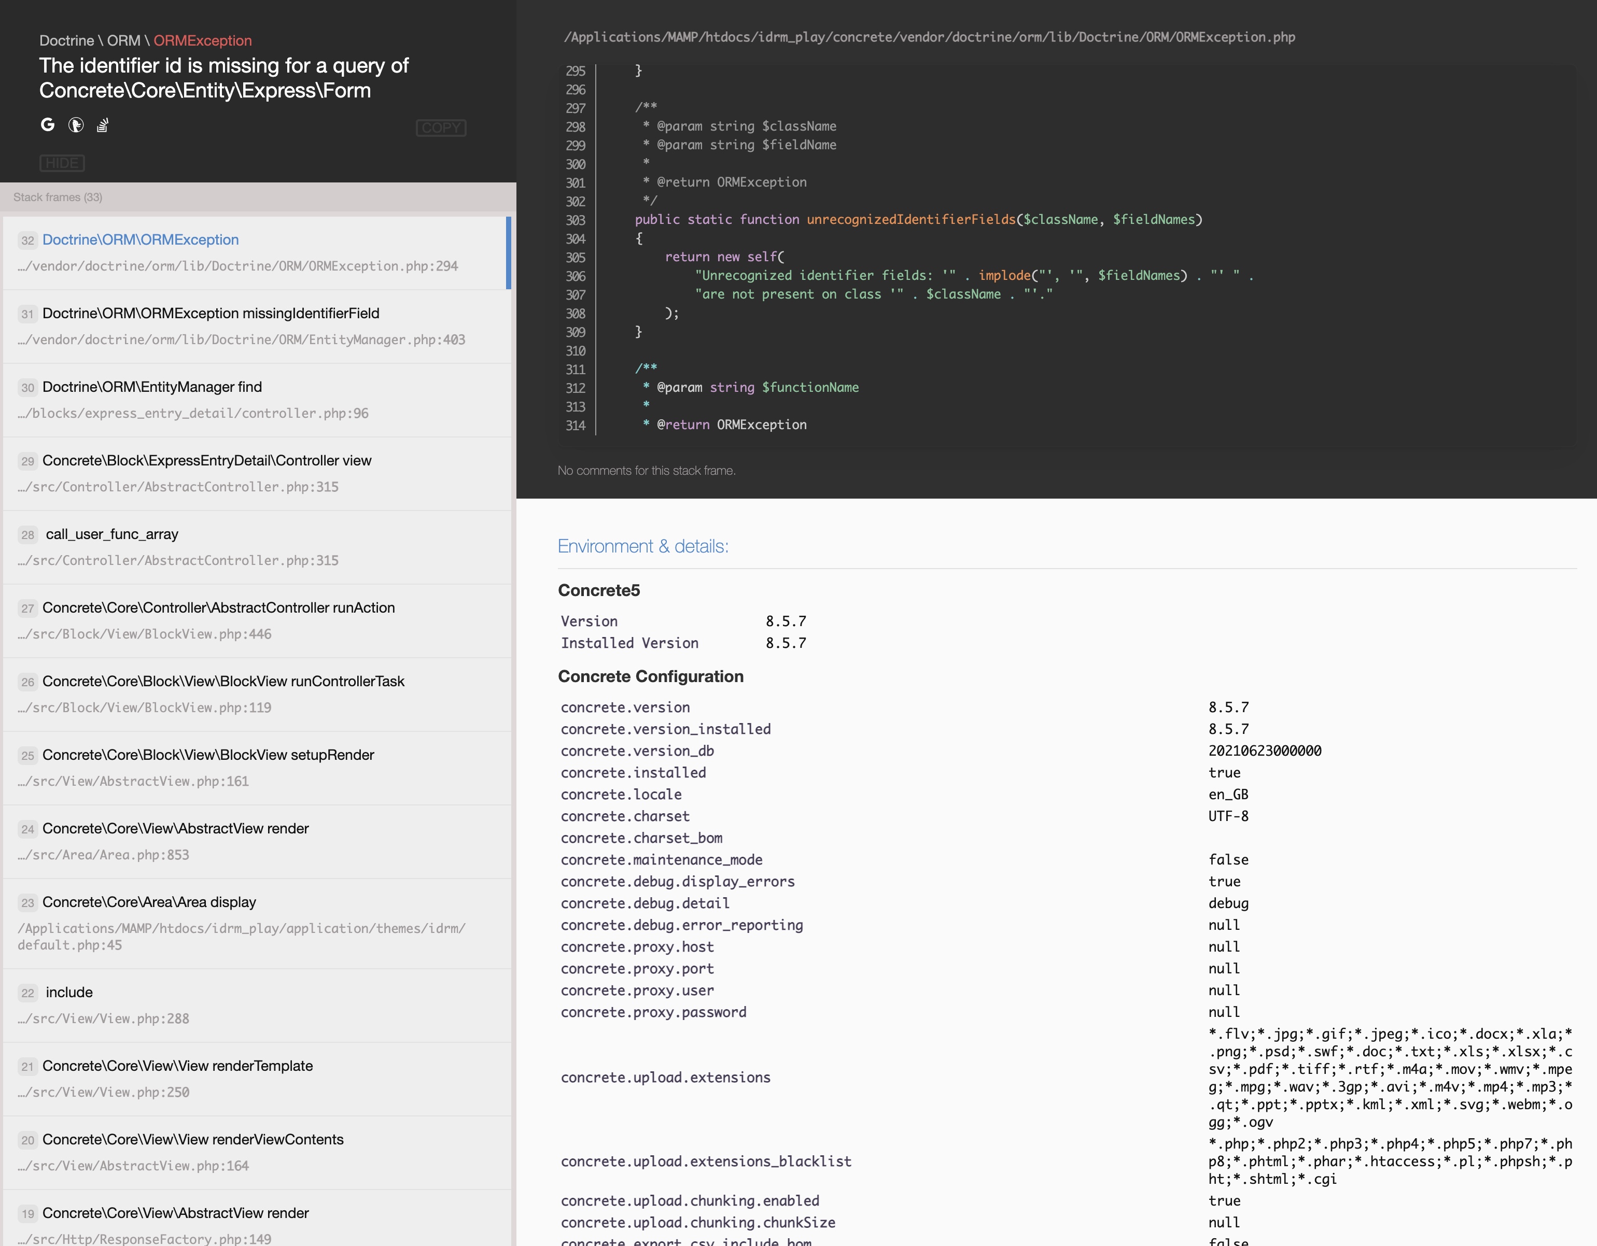Open frame 23 Area display
The width and height of the screenshot is (1597, 1246).
click(x=256, y=924)
